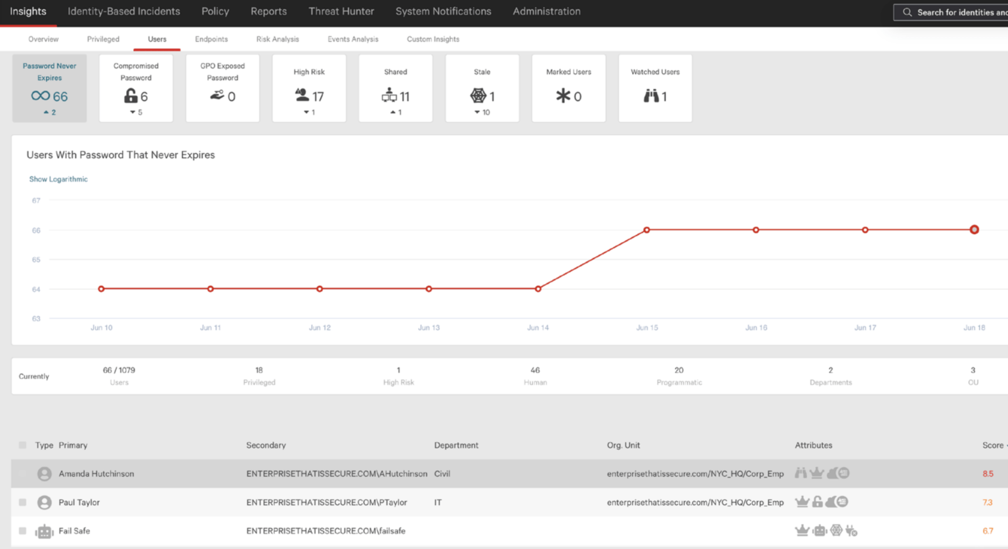The width and height of the screenshot is (1008, 549).
Task: Tick the checkbox next to Fail Safe
Action: pyautogui.click(x=22, y=531)
